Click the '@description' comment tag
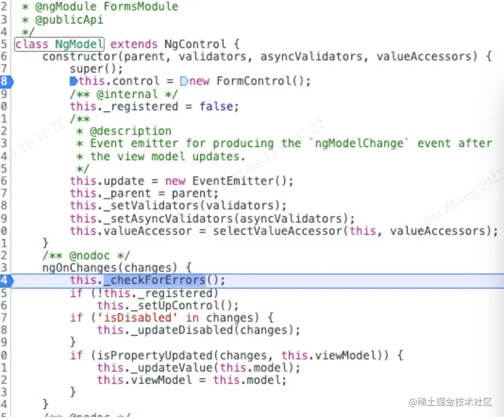Screen dimensions: 504x419 coord(130,131)
